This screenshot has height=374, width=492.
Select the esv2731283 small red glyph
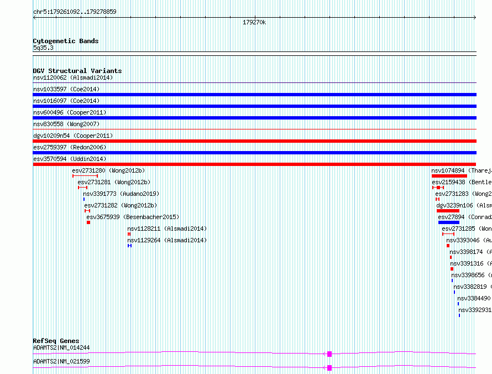click(x=437, y=199)
